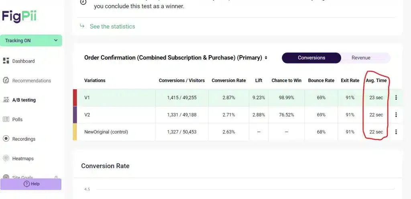Click the red V1 color swatch

click(x=75, y=98)
